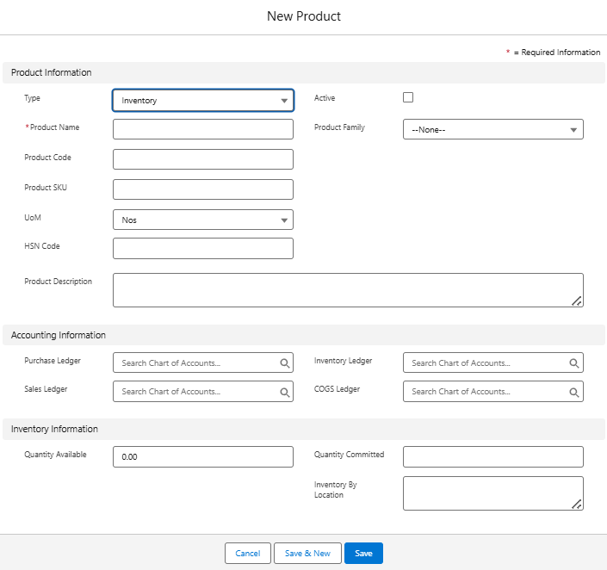
Task: Click into the Product Code field
Action: point(203,159)
